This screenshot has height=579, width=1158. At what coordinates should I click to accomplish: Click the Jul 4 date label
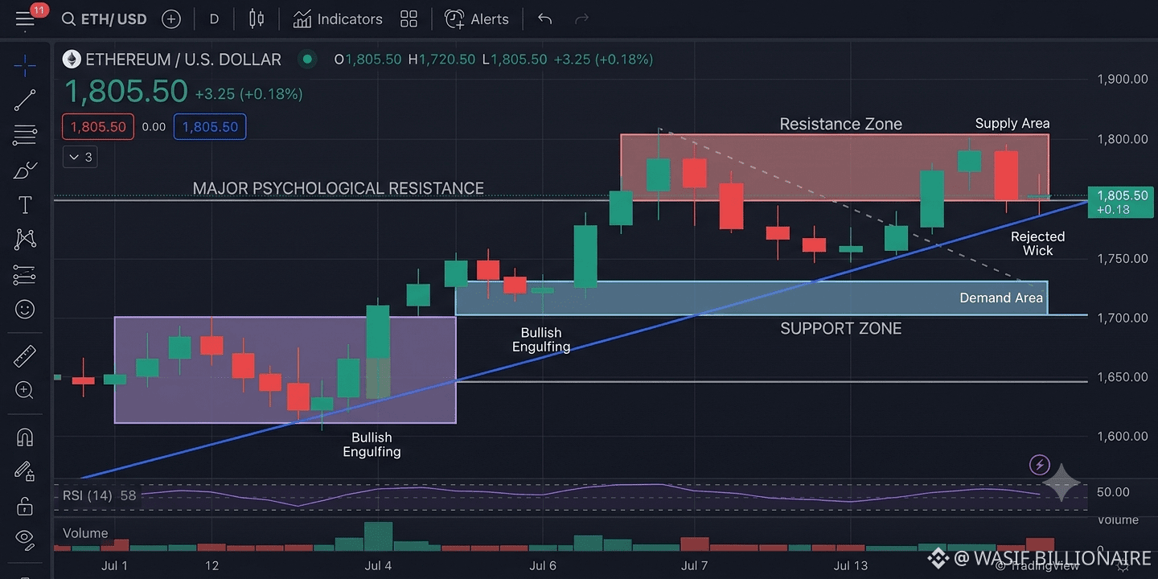pyautogui.click(x=379, y=565)
